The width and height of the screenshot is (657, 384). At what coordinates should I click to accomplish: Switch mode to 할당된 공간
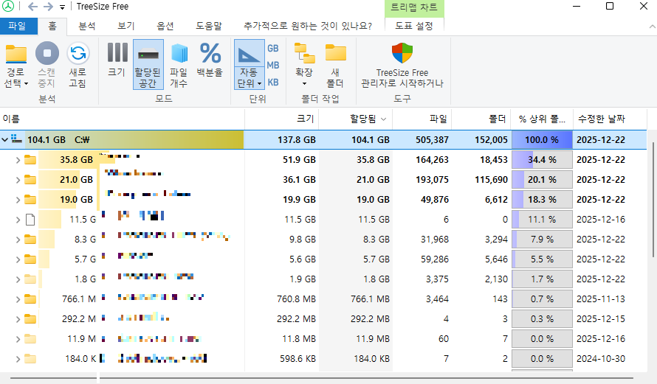click(x=148, y=64)
